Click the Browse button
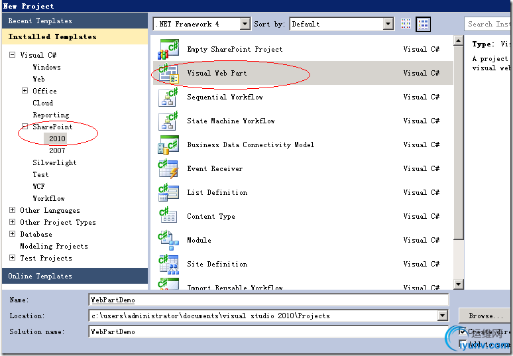Viewport: 513px width, 356px height. pos(486,316)
